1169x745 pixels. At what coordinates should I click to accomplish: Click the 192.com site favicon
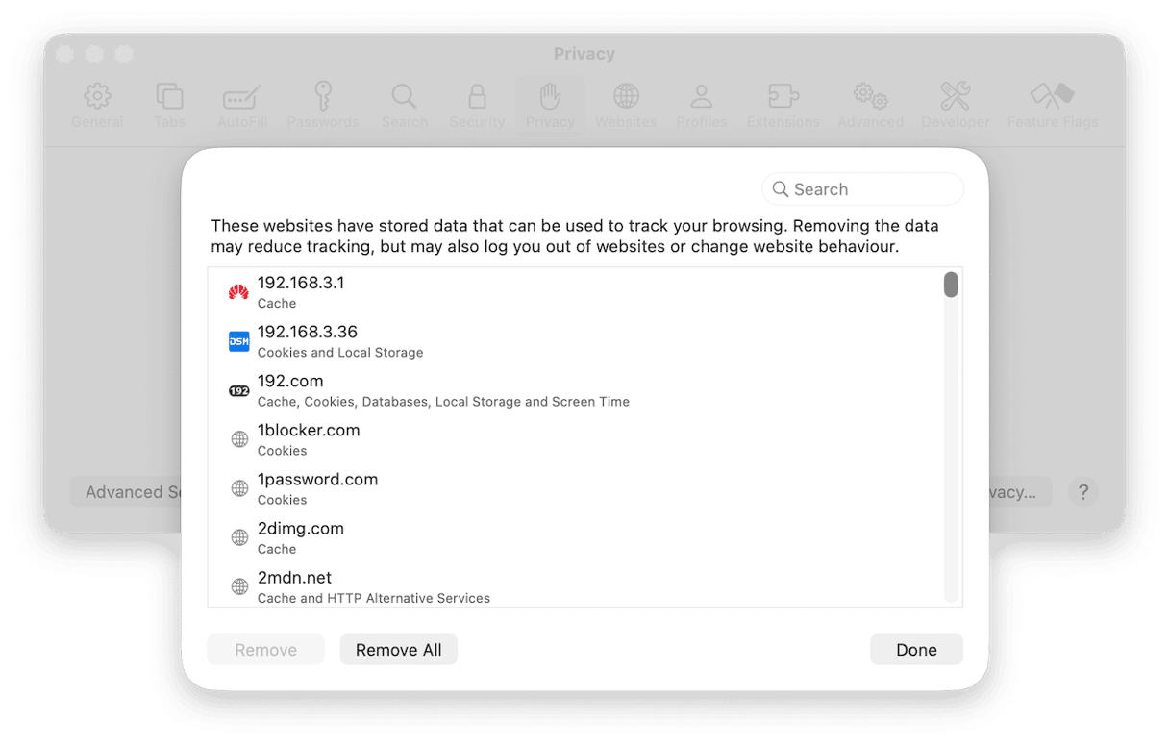[238, 390]
